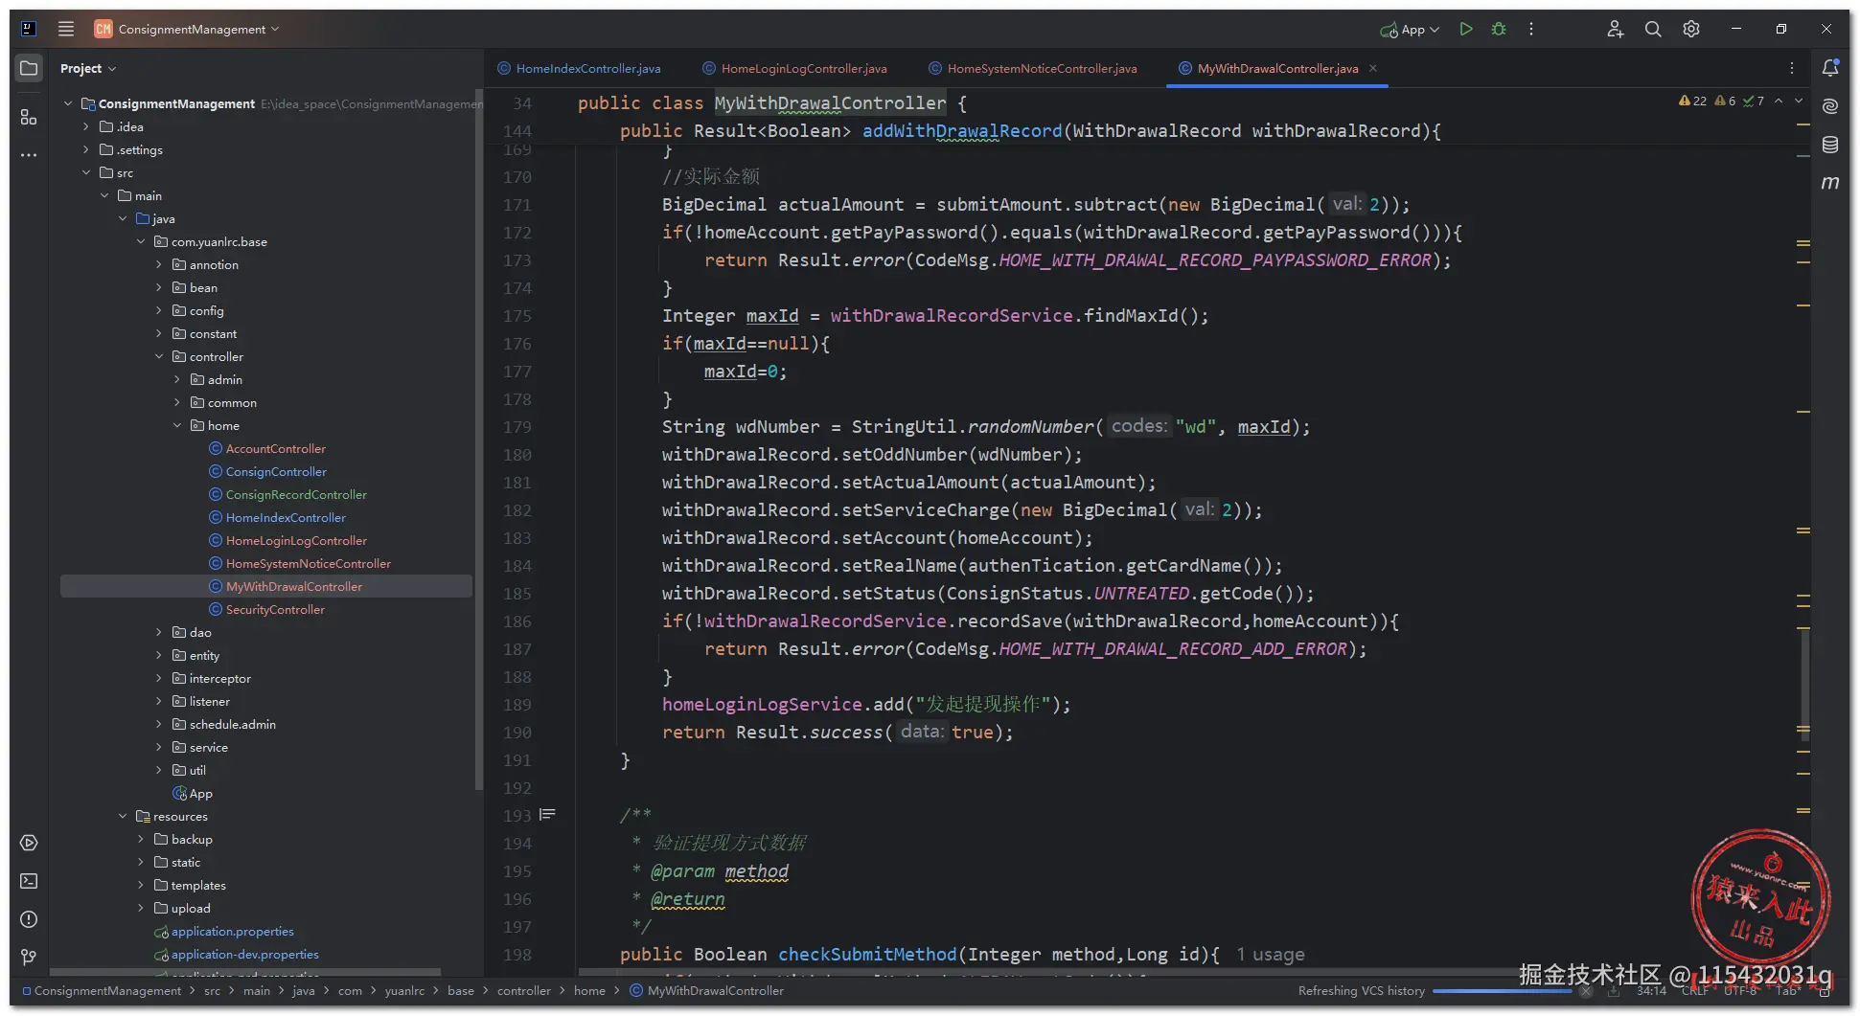Start debugging with the Debug bug icon
Viewport: 1860px width, 1016px height.
[x=1499, y=29]
